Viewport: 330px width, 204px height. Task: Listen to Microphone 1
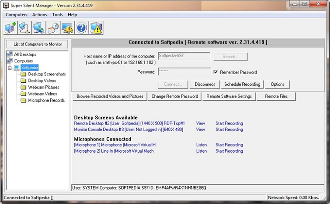(201, 145)
